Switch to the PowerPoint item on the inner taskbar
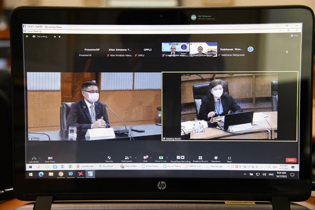Viewport: 315px width, 210px height. coord(86,167)
